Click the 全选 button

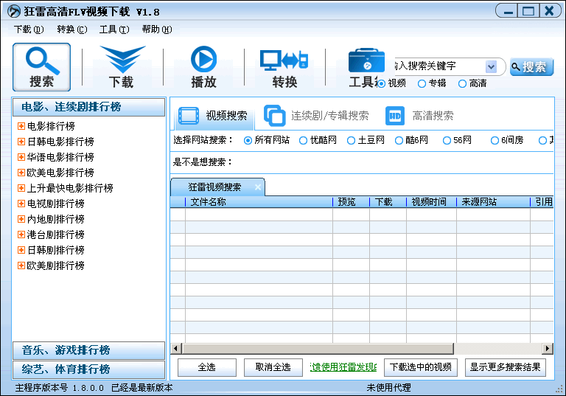tap(207, 367)
